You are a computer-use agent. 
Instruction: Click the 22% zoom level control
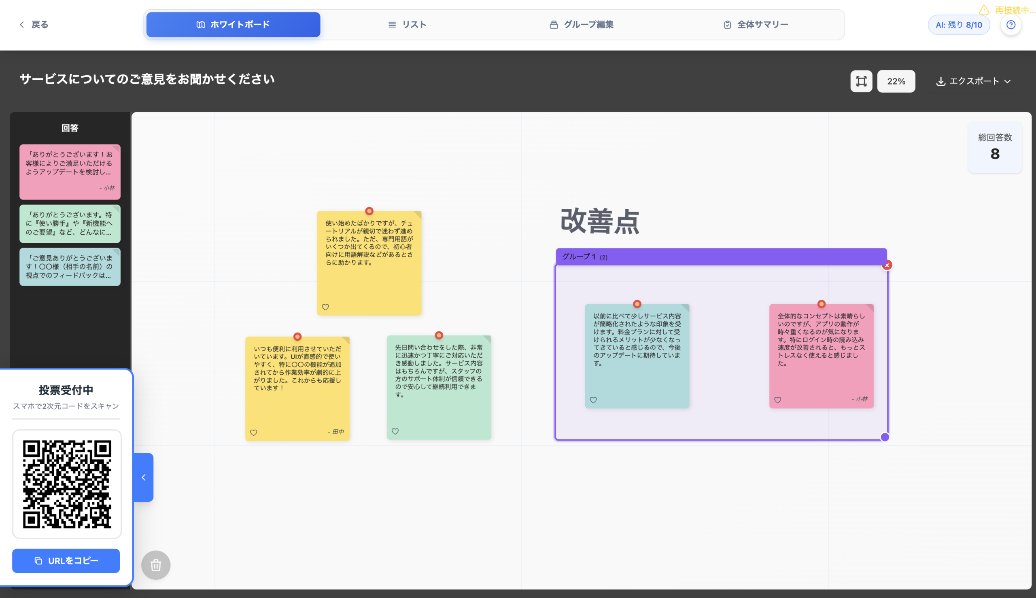click(x=896, y=81)
